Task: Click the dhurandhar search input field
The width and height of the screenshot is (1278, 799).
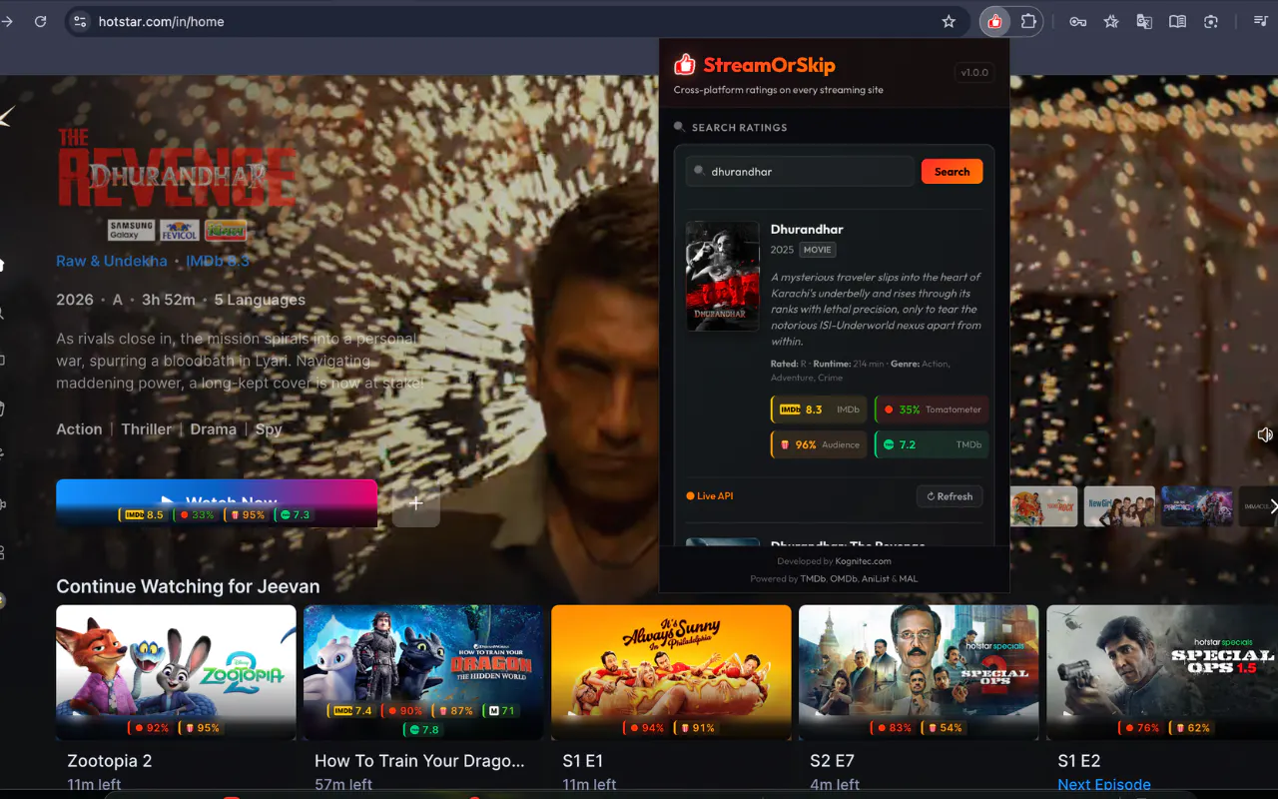Action: point(800,172)
